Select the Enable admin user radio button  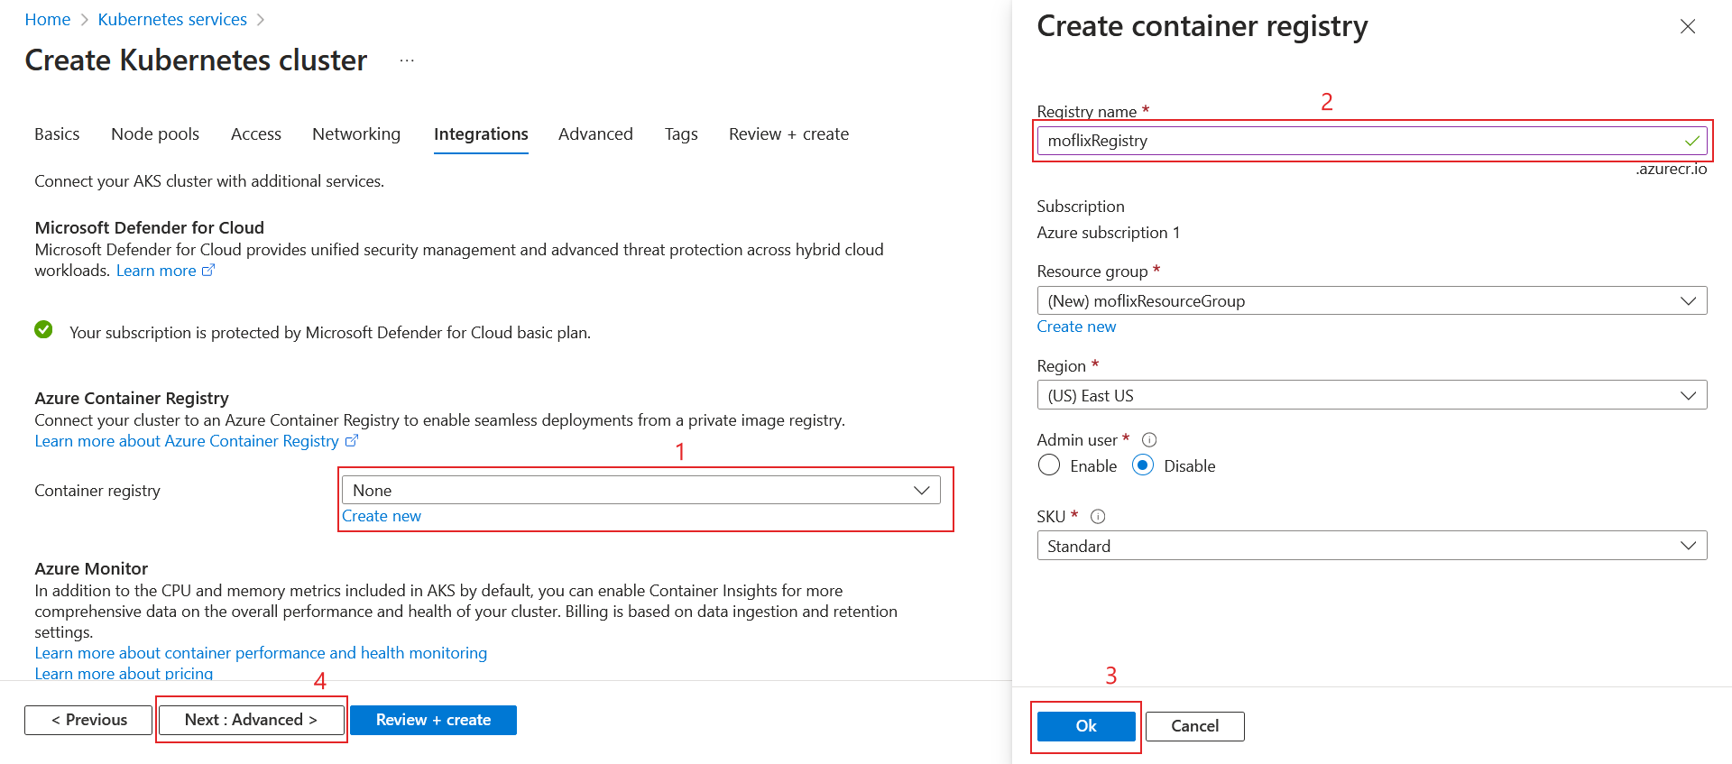1049,465
